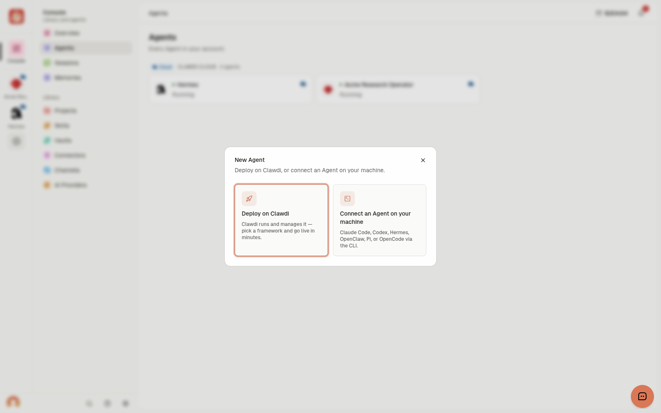Choose Connect an Agent on your machine
Screen dimensions: 661x413
coord(380,220)
